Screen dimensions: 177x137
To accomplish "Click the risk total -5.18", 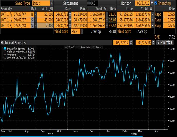I will click(x=112, y=32).
